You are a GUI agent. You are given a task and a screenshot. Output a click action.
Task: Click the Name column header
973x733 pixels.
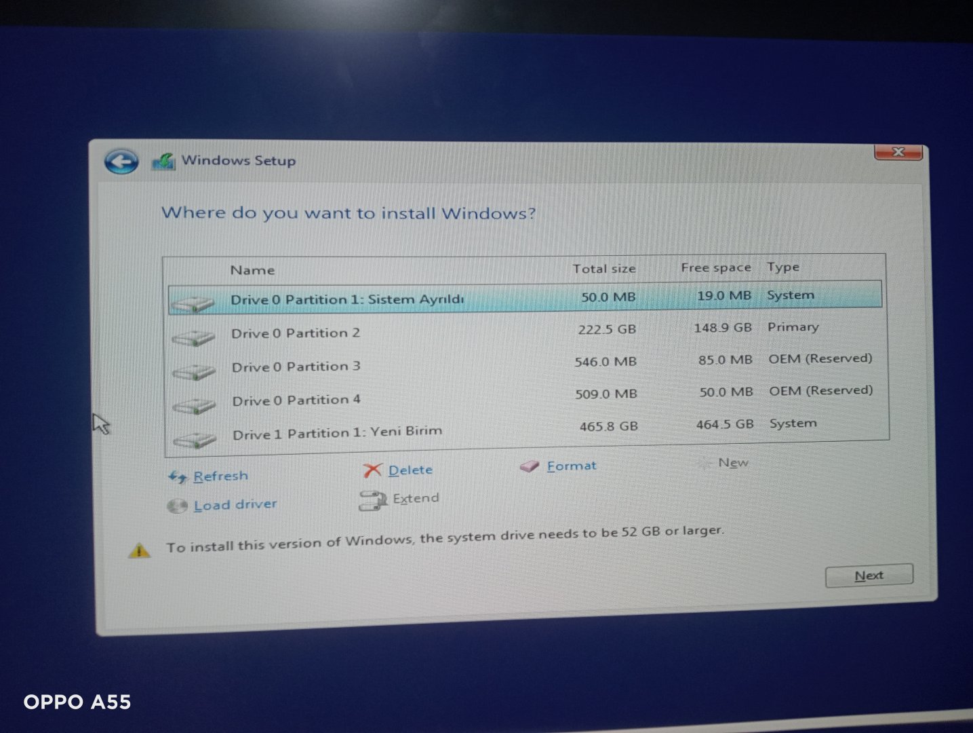coord(252,270)
